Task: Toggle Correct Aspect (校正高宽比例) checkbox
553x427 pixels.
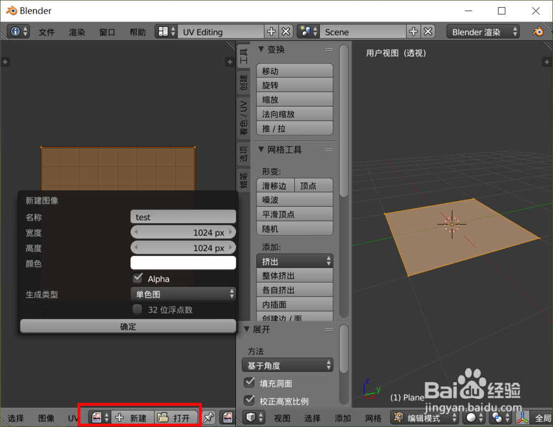Action: pos(249,400)
